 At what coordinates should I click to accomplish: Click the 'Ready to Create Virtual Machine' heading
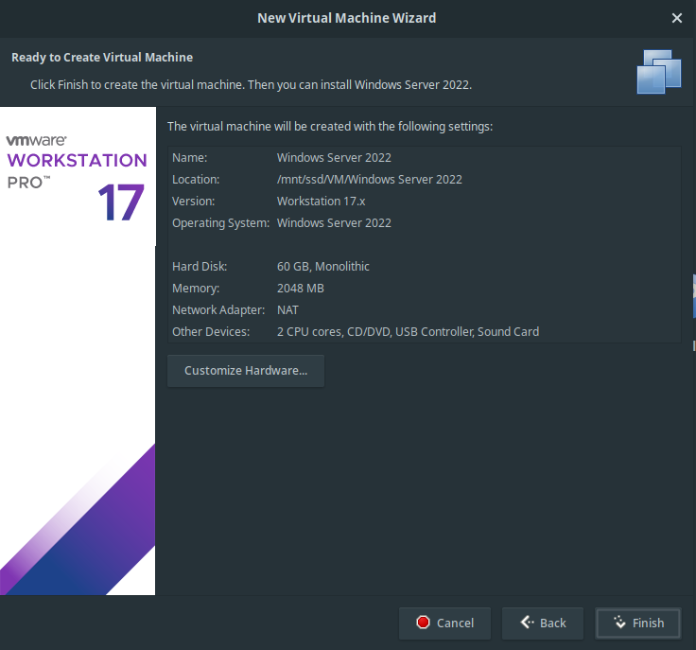pos(102,58)
